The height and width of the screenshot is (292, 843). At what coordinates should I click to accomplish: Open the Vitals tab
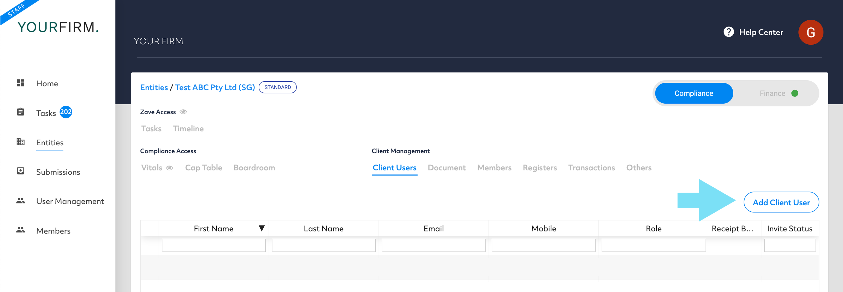click(152, 168)
